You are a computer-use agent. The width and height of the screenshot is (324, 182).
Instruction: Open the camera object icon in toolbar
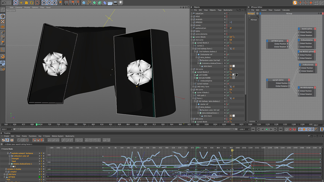point(115,3)
